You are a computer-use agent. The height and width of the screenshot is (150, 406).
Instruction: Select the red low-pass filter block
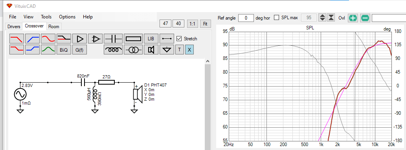tap(17, 39)
